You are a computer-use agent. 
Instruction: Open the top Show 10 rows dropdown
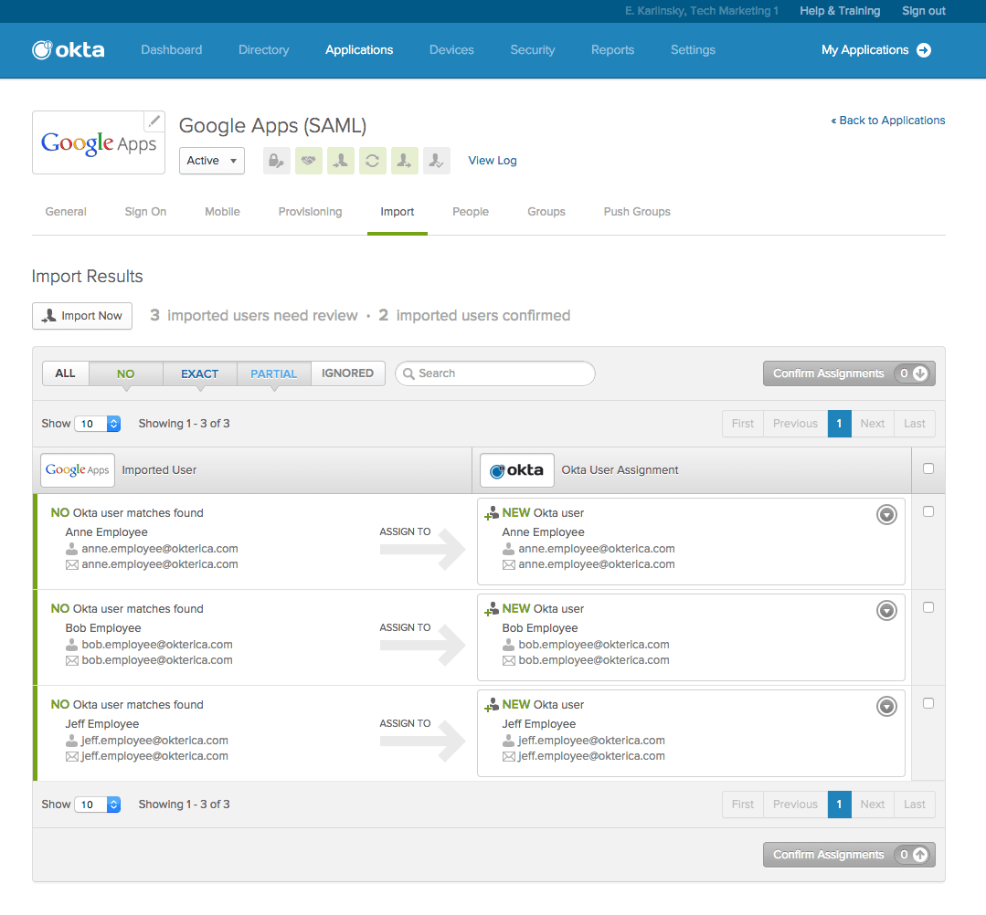98,424
